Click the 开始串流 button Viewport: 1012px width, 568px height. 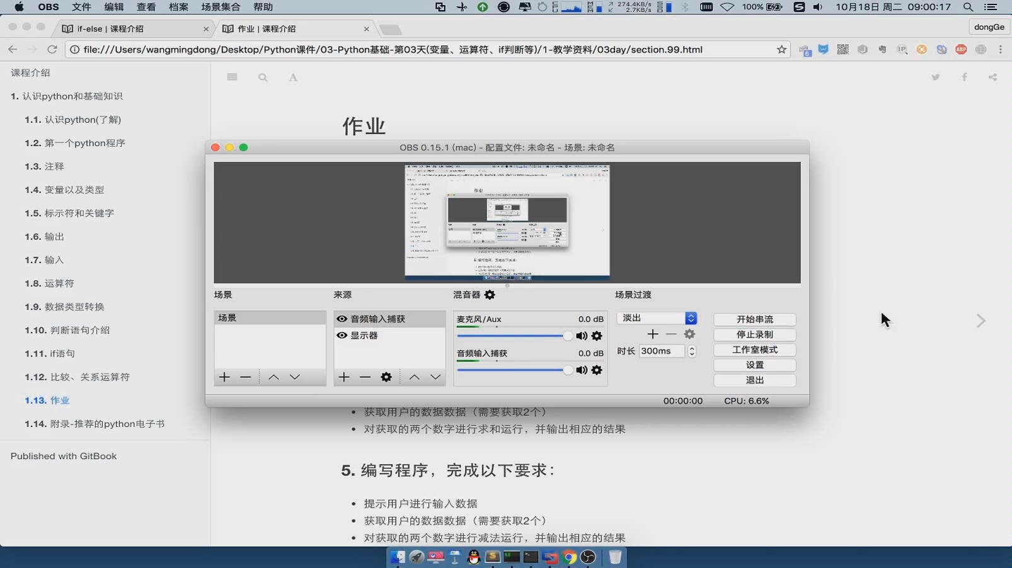754,319
